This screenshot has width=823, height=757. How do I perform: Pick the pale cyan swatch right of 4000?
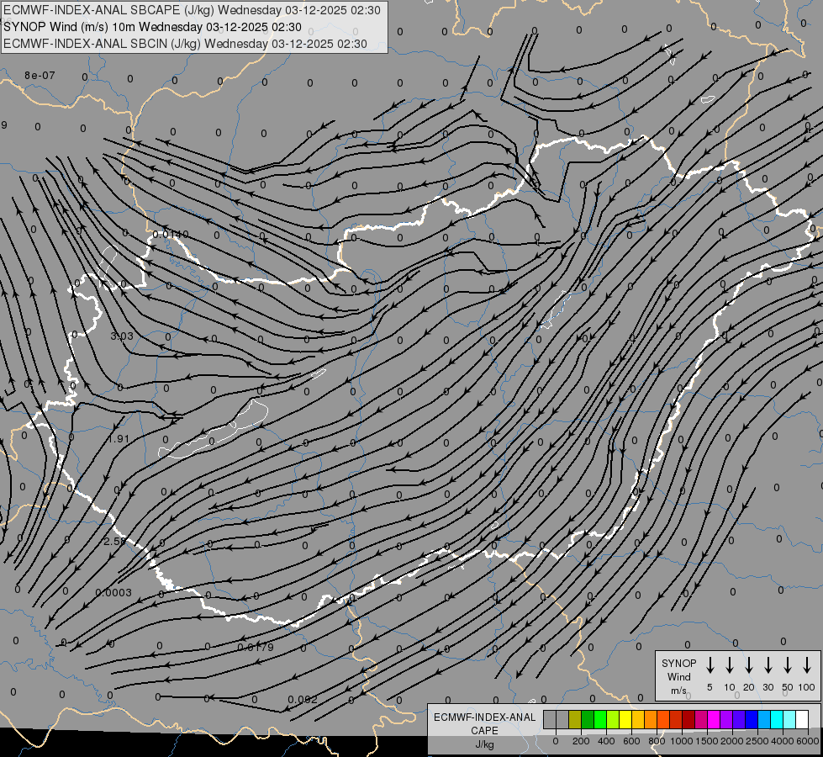(789, 719)
